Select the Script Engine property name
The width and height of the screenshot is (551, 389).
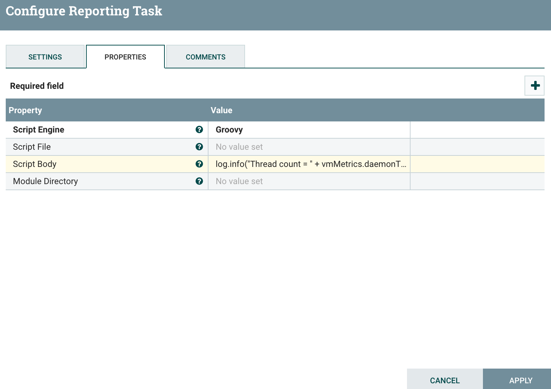pos(39,130)
